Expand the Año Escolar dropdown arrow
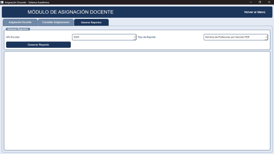Viewport: 274px width, 154px height. click(x=134, y=37)
